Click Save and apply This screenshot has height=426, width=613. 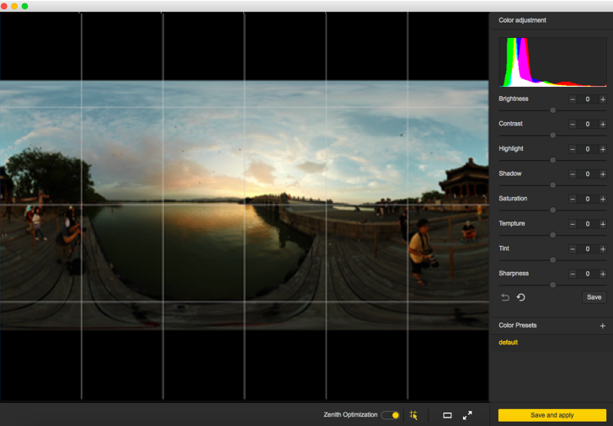(x=552, y=415)
